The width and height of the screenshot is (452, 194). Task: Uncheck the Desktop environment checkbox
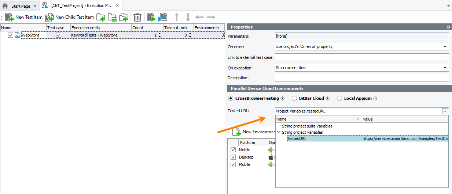[233, 157]
